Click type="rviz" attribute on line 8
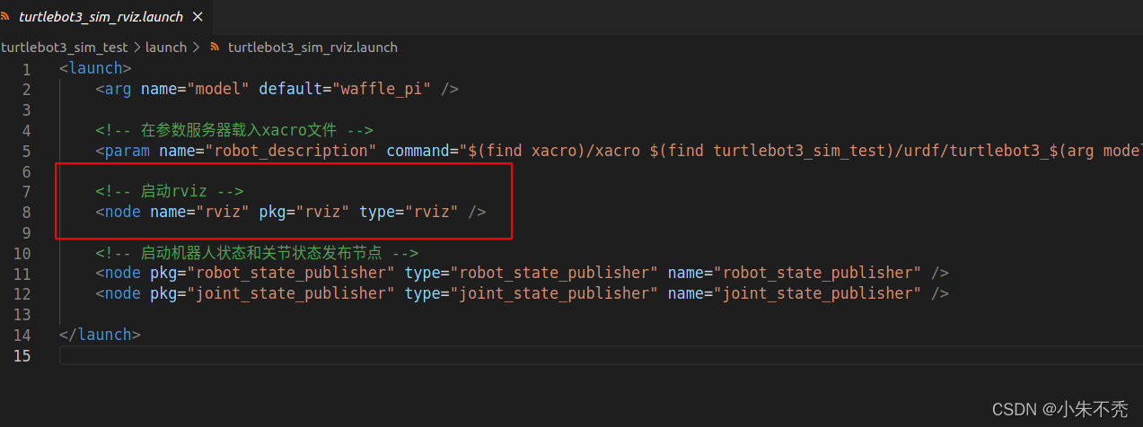Screen dimensions: 1143x427 [x=409, y=212]
